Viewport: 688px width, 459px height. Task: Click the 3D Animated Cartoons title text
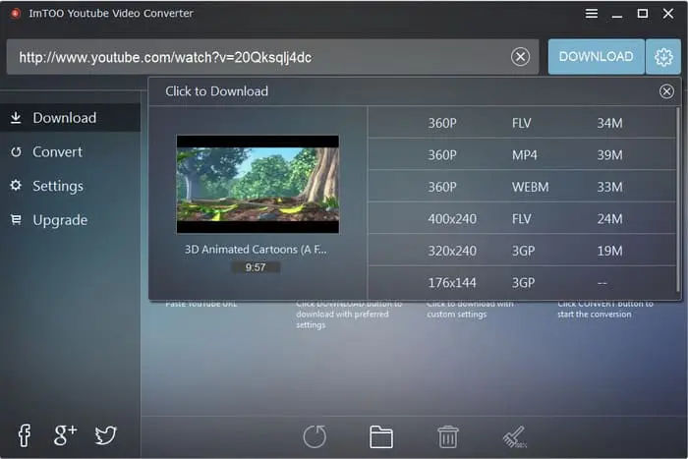click(x=256, y=250)
